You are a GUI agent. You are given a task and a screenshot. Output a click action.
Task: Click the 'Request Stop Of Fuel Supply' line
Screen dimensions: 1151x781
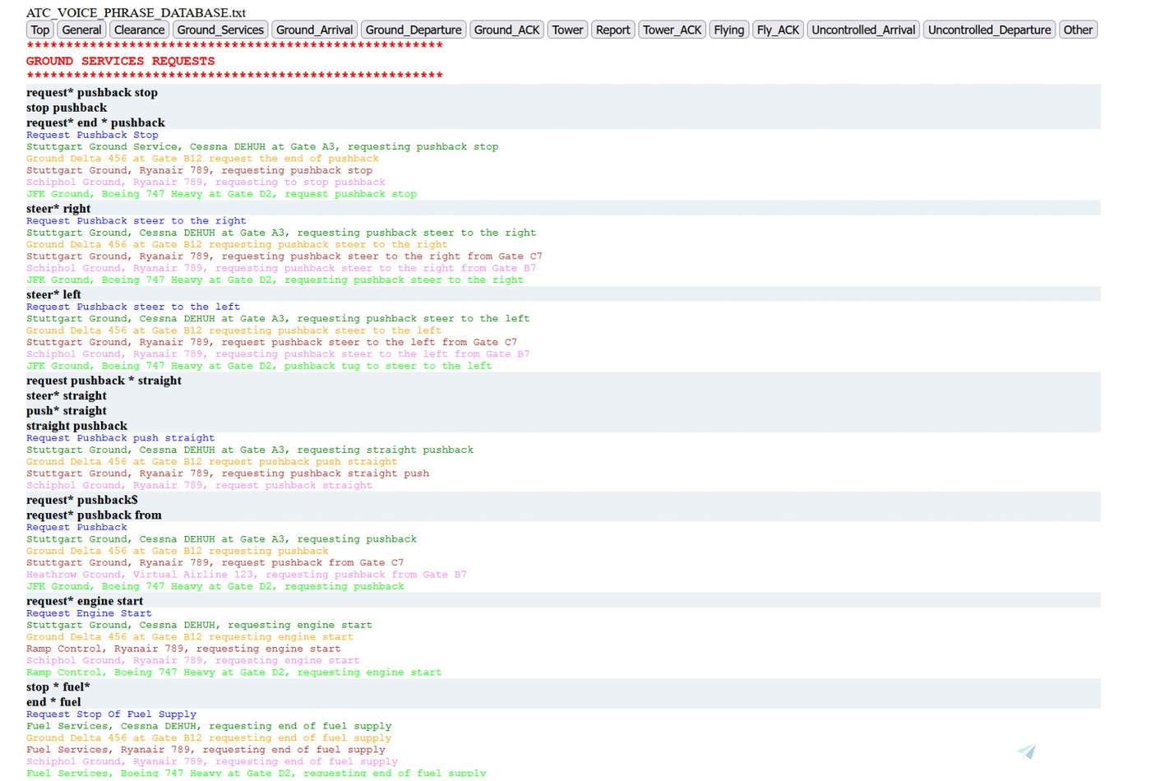pyautogui.click(x=111, y=714)
